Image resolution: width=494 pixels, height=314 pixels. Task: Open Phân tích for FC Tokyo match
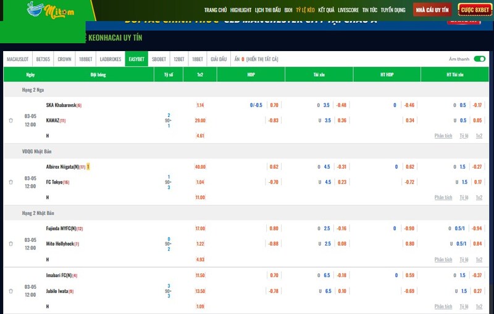tap(443, 197)
